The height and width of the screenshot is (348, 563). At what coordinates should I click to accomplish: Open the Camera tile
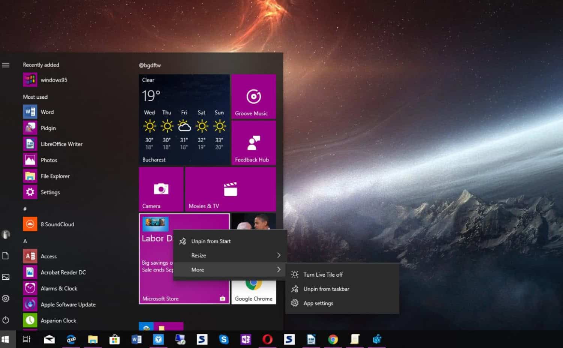(x=161, y=189)
